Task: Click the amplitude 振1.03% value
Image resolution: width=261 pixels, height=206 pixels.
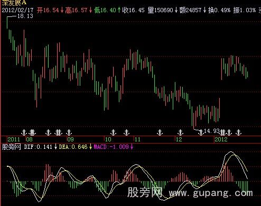Action: 245,10
